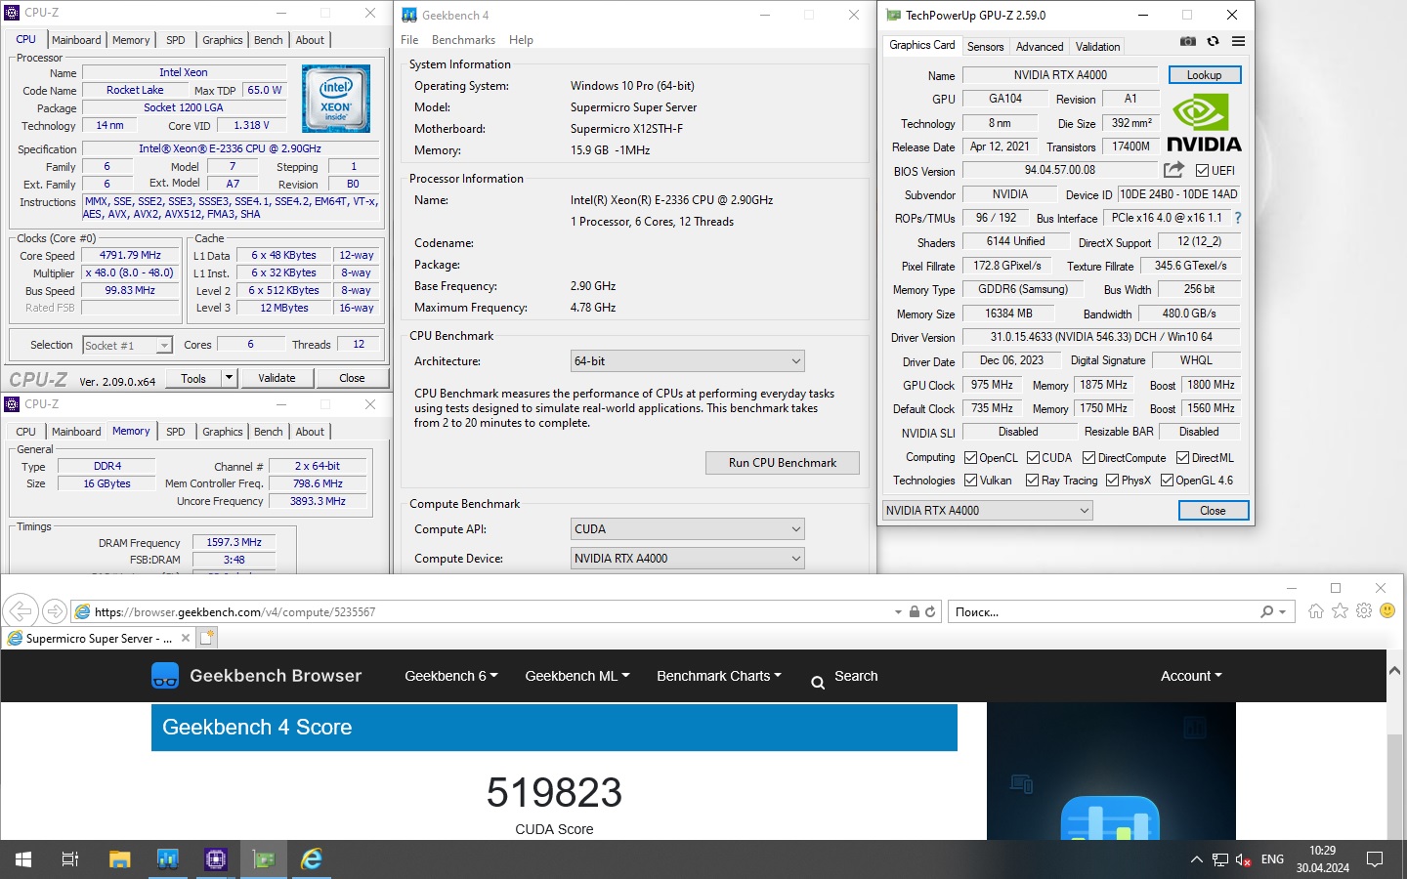1407x879 pixels.
Task: Open browser settings gear icon
Action: [x=1364, y=611]
